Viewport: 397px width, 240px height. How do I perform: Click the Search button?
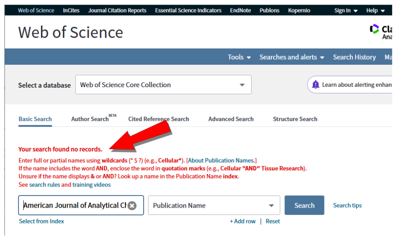click(x=304, y=205)
